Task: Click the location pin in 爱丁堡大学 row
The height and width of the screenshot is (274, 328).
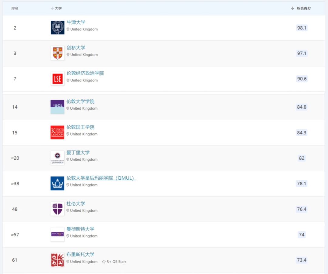Action: 68,159
